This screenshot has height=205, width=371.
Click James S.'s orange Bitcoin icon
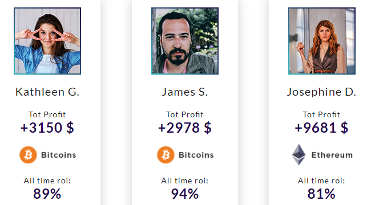[166, 155]
